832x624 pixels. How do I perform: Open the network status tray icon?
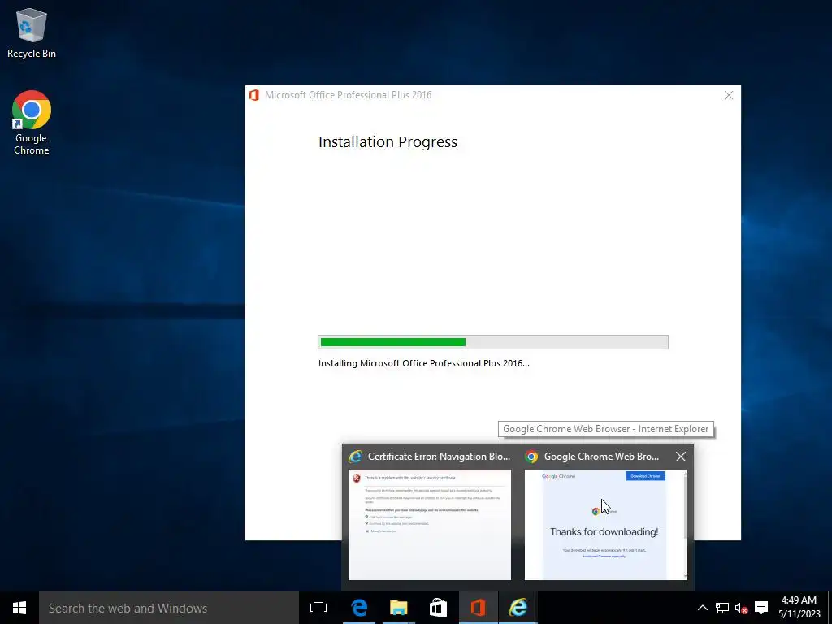(722, 608)
